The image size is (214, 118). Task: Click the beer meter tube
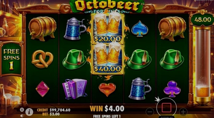tap(203, 65)
